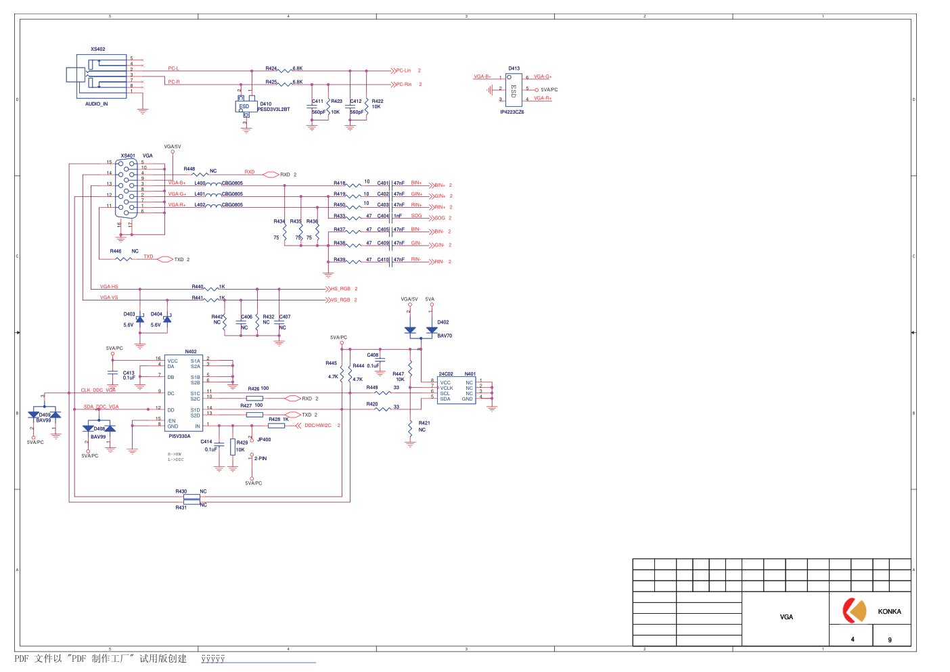Click the KONKA logo in title block

855,610
